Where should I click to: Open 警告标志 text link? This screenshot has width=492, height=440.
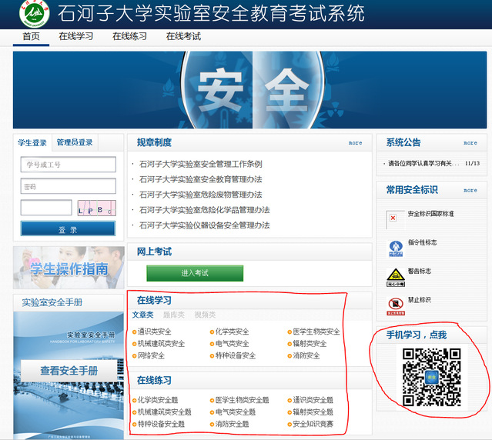419,271
